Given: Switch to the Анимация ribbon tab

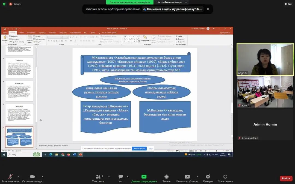Looking at the screenshot, I should 52,33.
